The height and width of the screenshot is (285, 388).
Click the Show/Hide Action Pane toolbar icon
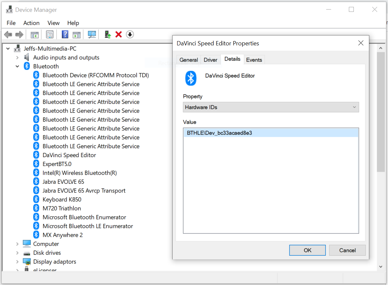(77, 35)
